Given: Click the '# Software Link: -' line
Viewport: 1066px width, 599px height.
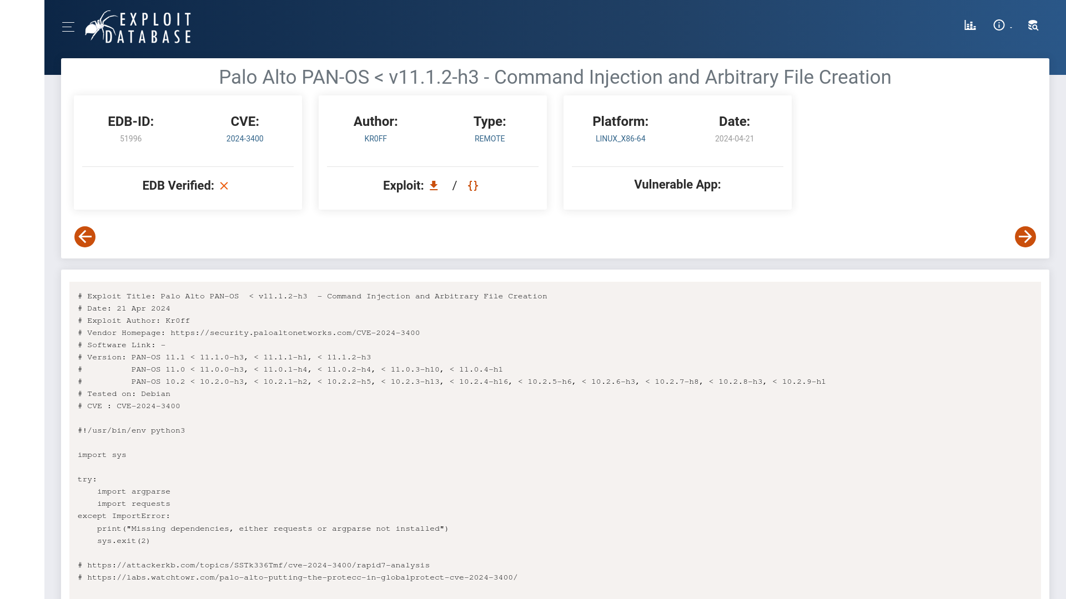Looking at the screenshot, I should click(x=122, y=345).
